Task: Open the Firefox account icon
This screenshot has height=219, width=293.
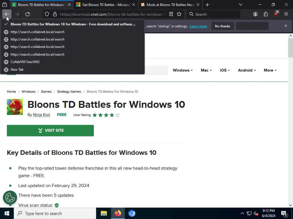Action: point(255,14)
